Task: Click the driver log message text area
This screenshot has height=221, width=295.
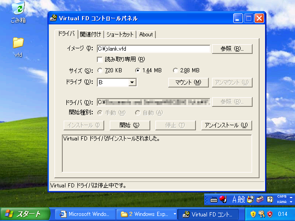Action: (157, 153)
